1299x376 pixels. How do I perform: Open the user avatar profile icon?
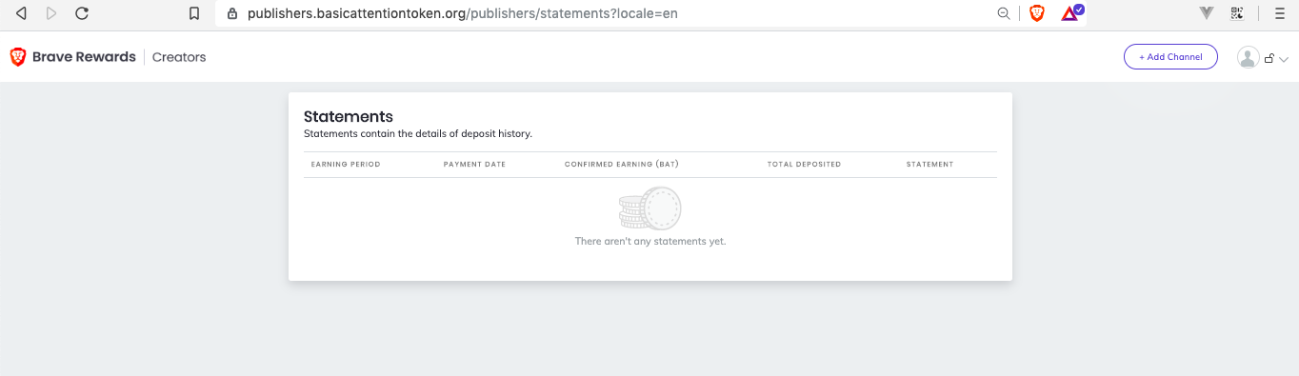tap(1248, 57)
